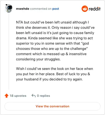Image resolution: width=105 pixels, height=115 pixels.
Task: Click the reply arrow icon
Action: tap(34, 95)
